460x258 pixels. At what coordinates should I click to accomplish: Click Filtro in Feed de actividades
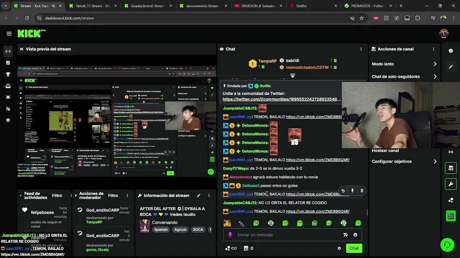pyautogui.click(x=57, y=196)
